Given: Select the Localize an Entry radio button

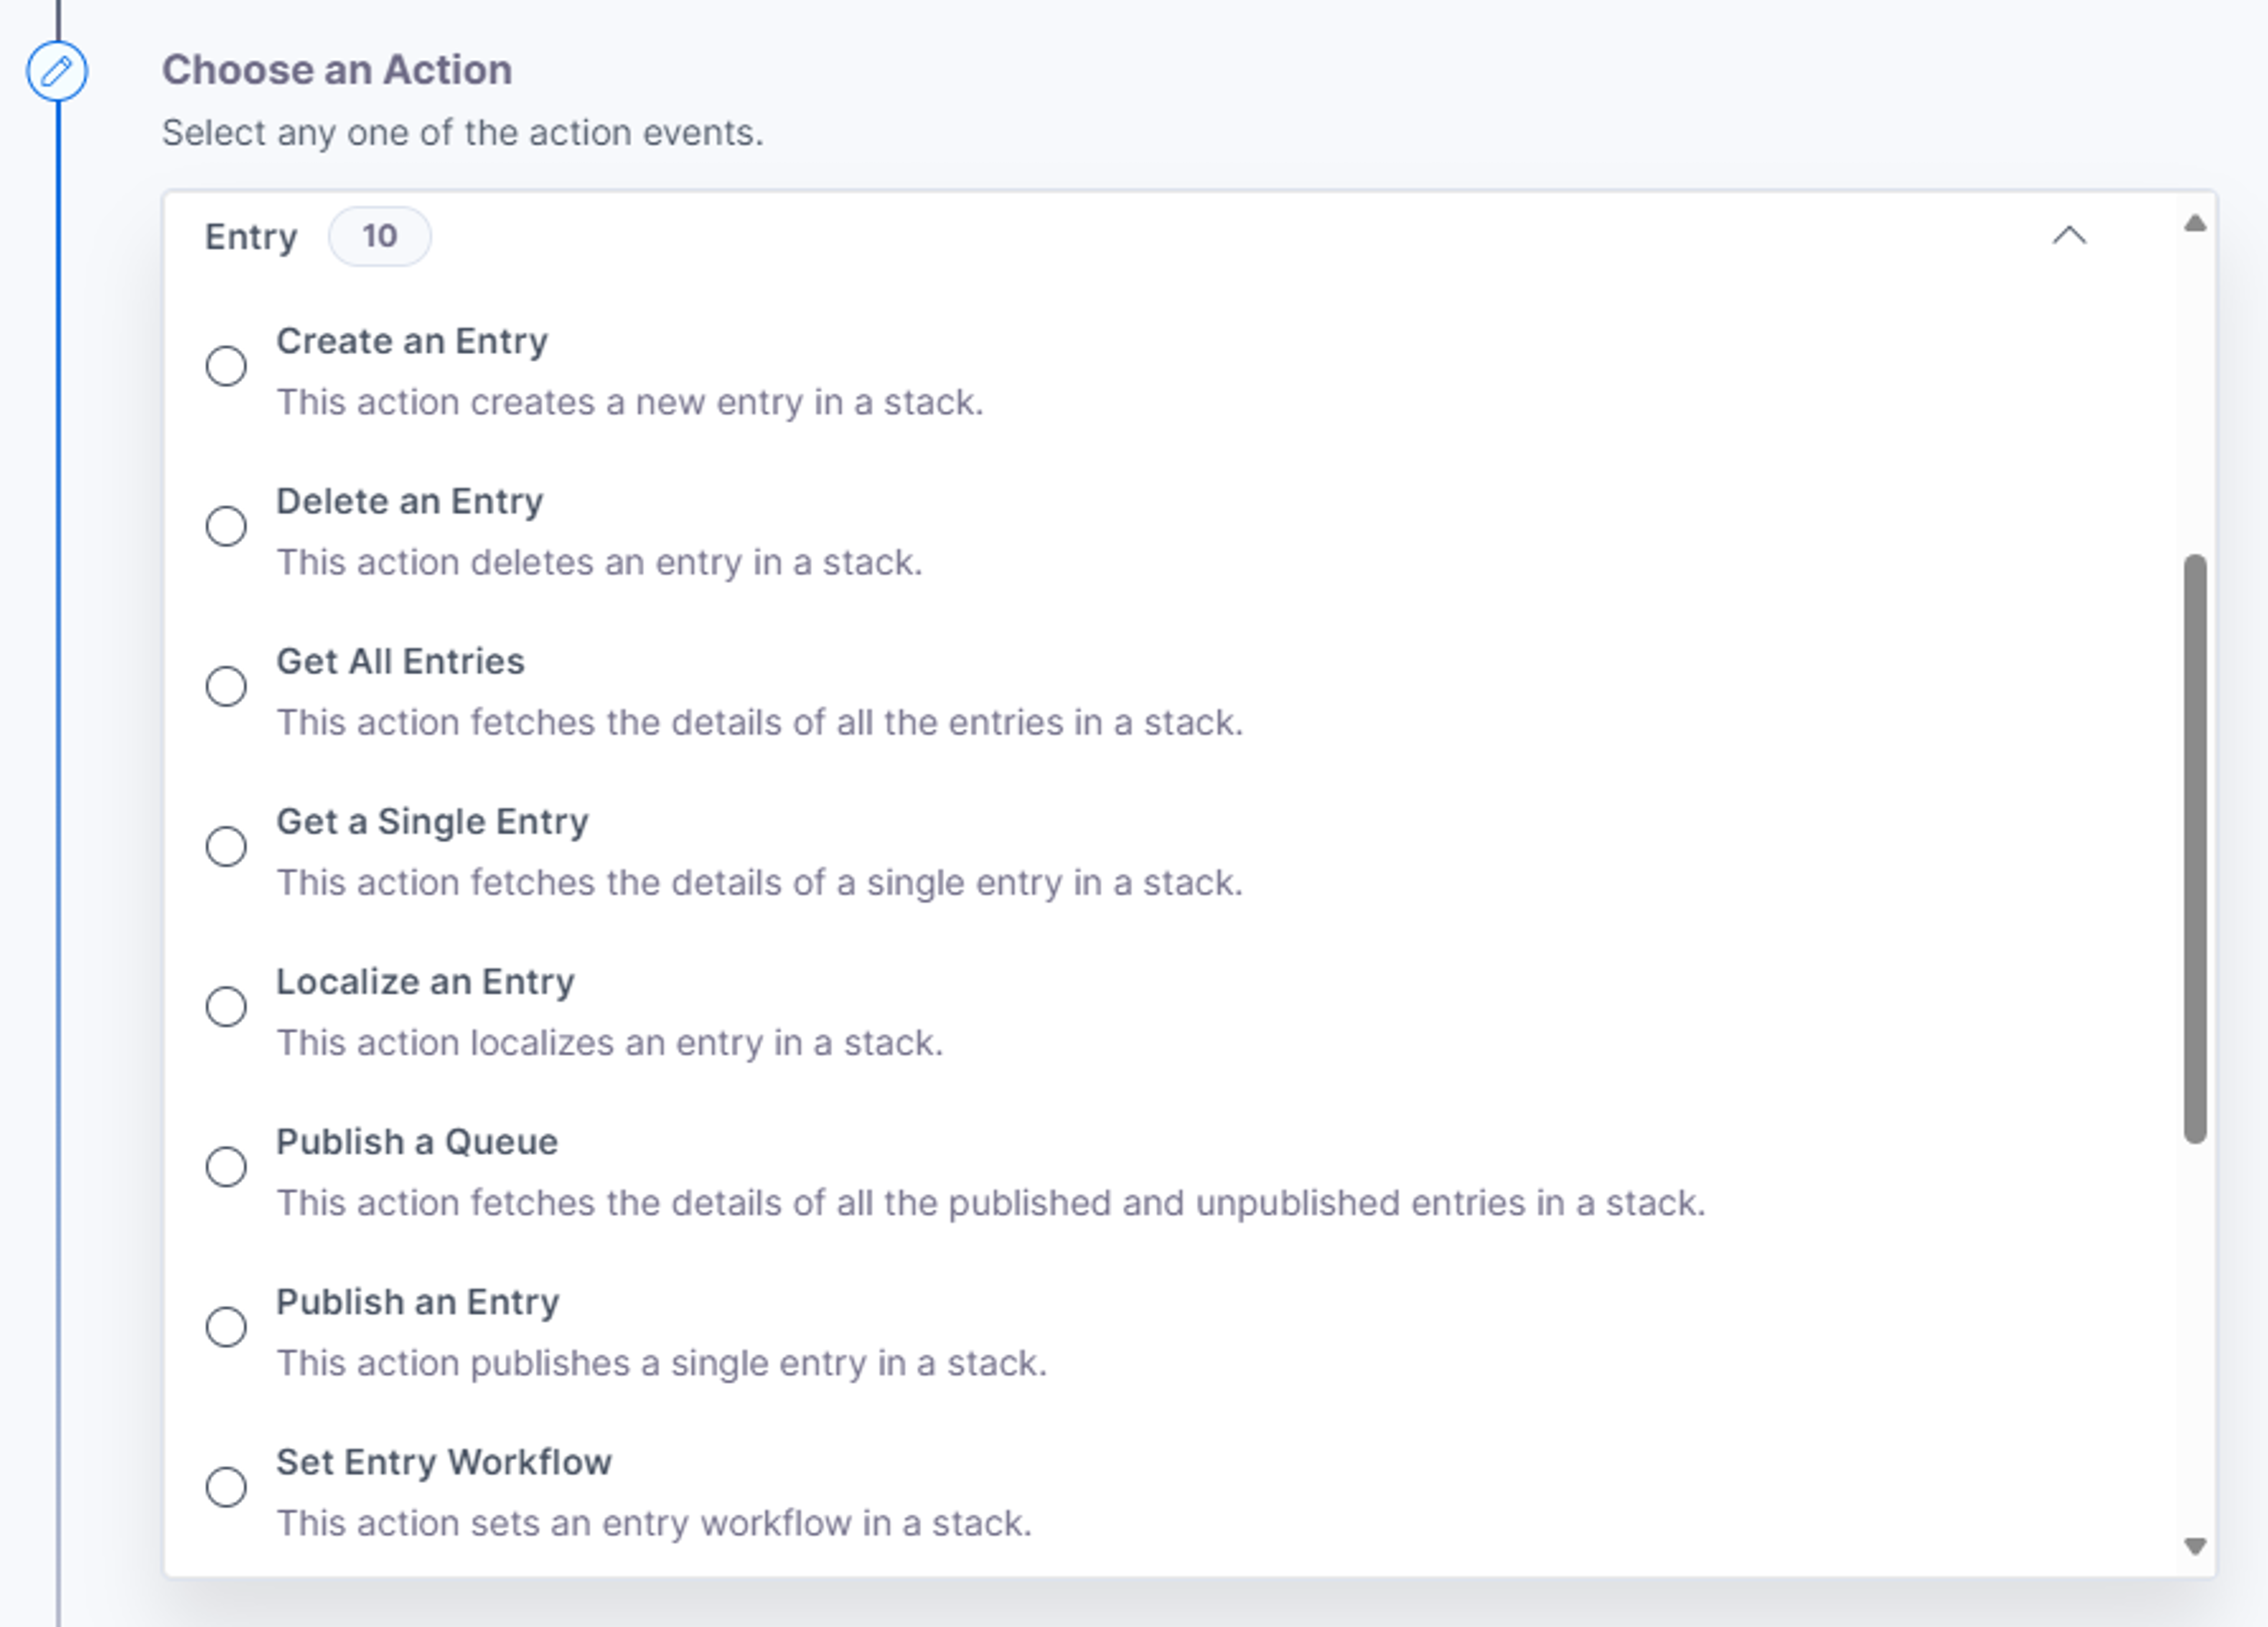Looking at the screenshot, I should (226, 1006).
